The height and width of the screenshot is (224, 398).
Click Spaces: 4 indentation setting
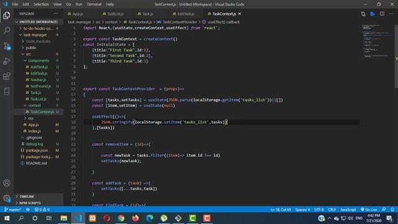(302, 210)
